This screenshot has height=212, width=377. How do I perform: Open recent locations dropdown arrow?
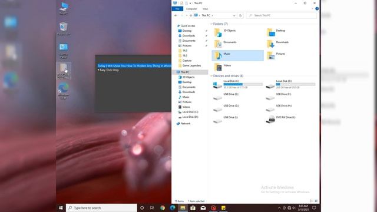187,15
